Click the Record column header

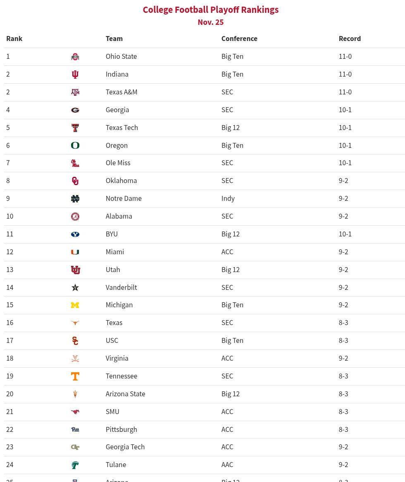(x=350, y=39)
